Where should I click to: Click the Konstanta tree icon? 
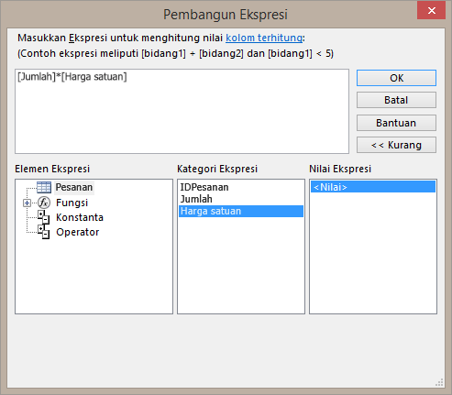click(44, 217)
